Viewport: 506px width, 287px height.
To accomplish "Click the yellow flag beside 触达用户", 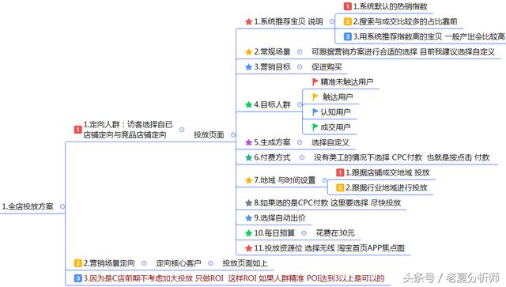I will click(315, 96).
